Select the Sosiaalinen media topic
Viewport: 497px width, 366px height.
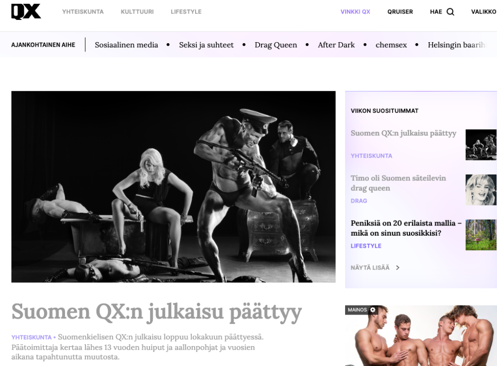[126, 45]
